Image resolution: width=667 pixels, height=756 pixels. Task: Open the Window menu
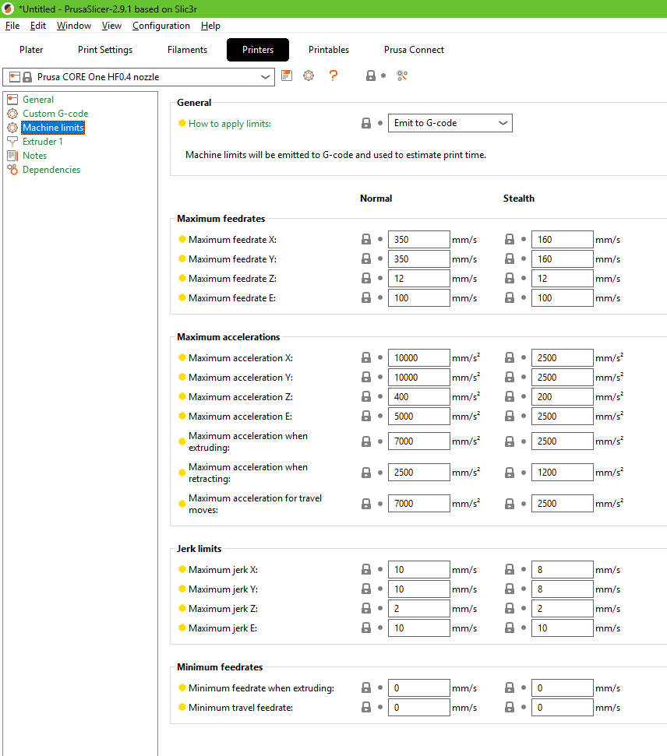74,26
